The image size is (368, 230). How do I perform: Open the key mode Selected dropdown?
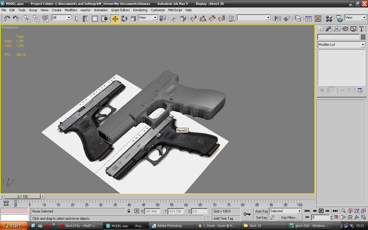coord(285,211)
